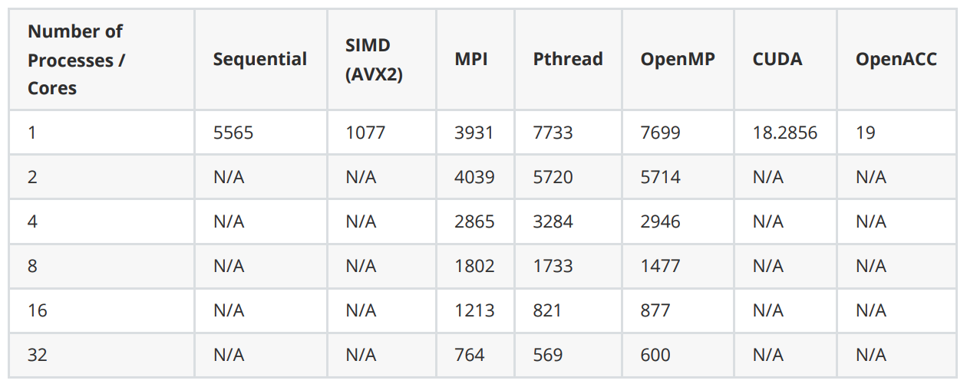This screenshot has width=967, height=387.
Task: Click the CUDA value 18.2856
Action: click(784, 133)
